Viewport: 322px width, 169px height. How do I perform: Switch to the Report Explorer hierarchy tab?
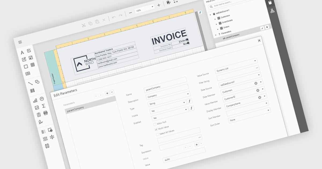(x=272, y=11)
